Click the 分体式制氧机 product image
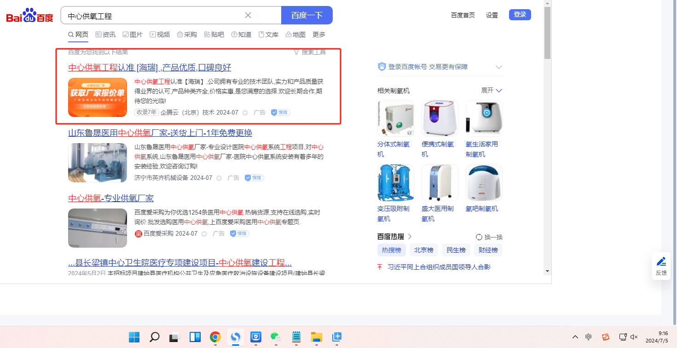Image resolution: width=677 pixels, height=348 pixels. (x=396, y=118)
